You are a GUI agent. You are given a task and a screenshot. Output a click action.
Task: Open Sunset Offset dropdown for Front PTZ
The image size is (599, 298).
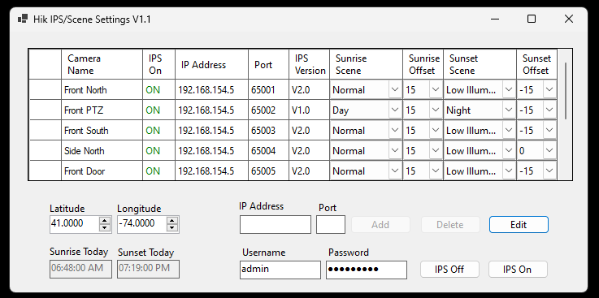(549, 110)
